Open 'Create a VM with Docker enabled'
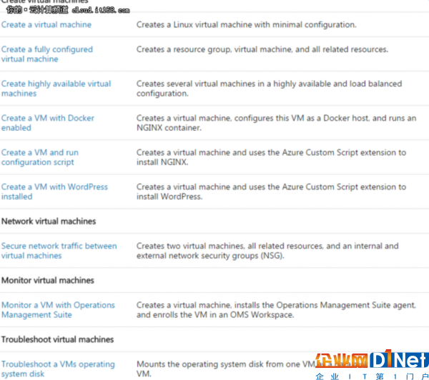The width and height of the screenshot is (429, 380). [x=48, y=123]
